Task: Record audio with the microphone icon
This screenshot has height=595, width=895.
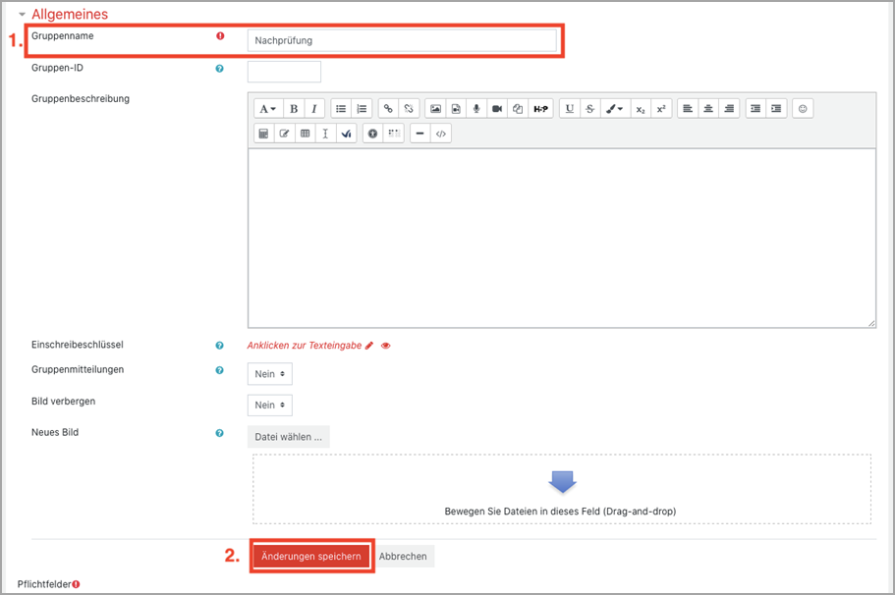Action: click(x=476, y=109)
